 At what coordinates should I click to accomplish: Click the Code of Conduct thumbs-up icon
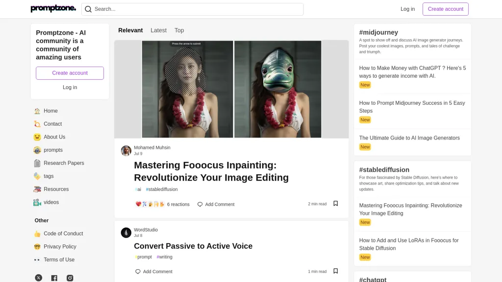[x=37, y=234]
